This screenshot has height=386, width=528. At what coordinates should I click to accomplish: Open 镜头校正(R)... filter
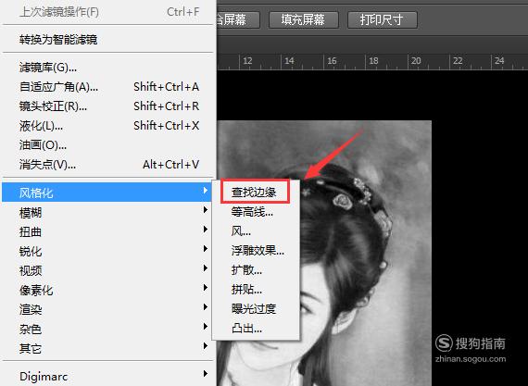[107, 106]
